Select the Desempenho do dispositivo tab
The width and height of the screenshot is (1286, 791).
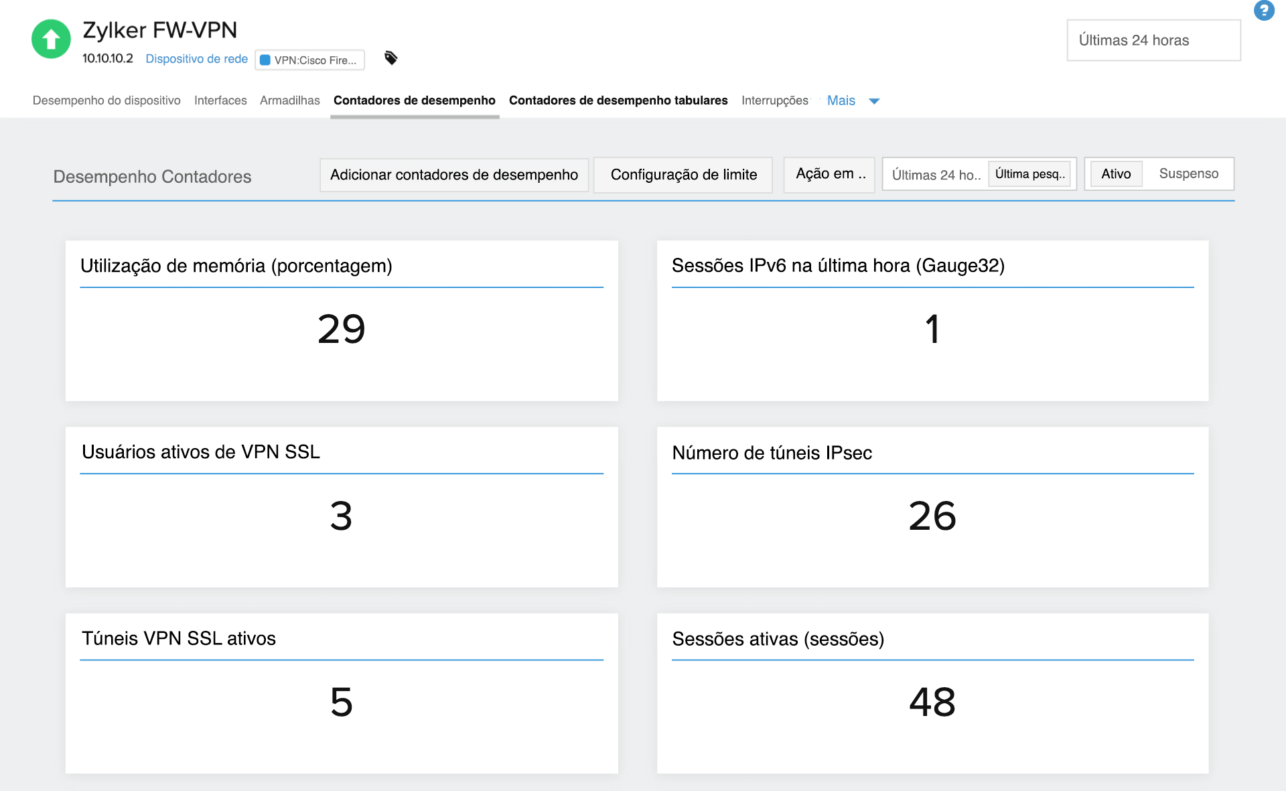[x=106, y=100]
